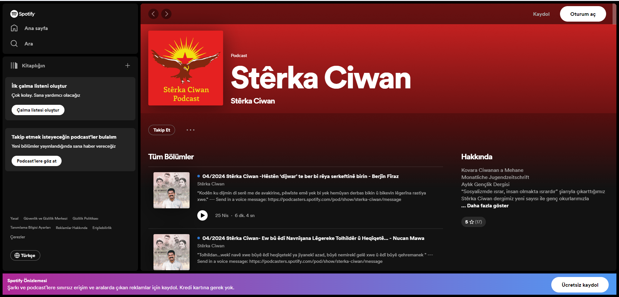Navigate forward with right arrow
Screen dimensions: 619x297
[x=166, y=14]
